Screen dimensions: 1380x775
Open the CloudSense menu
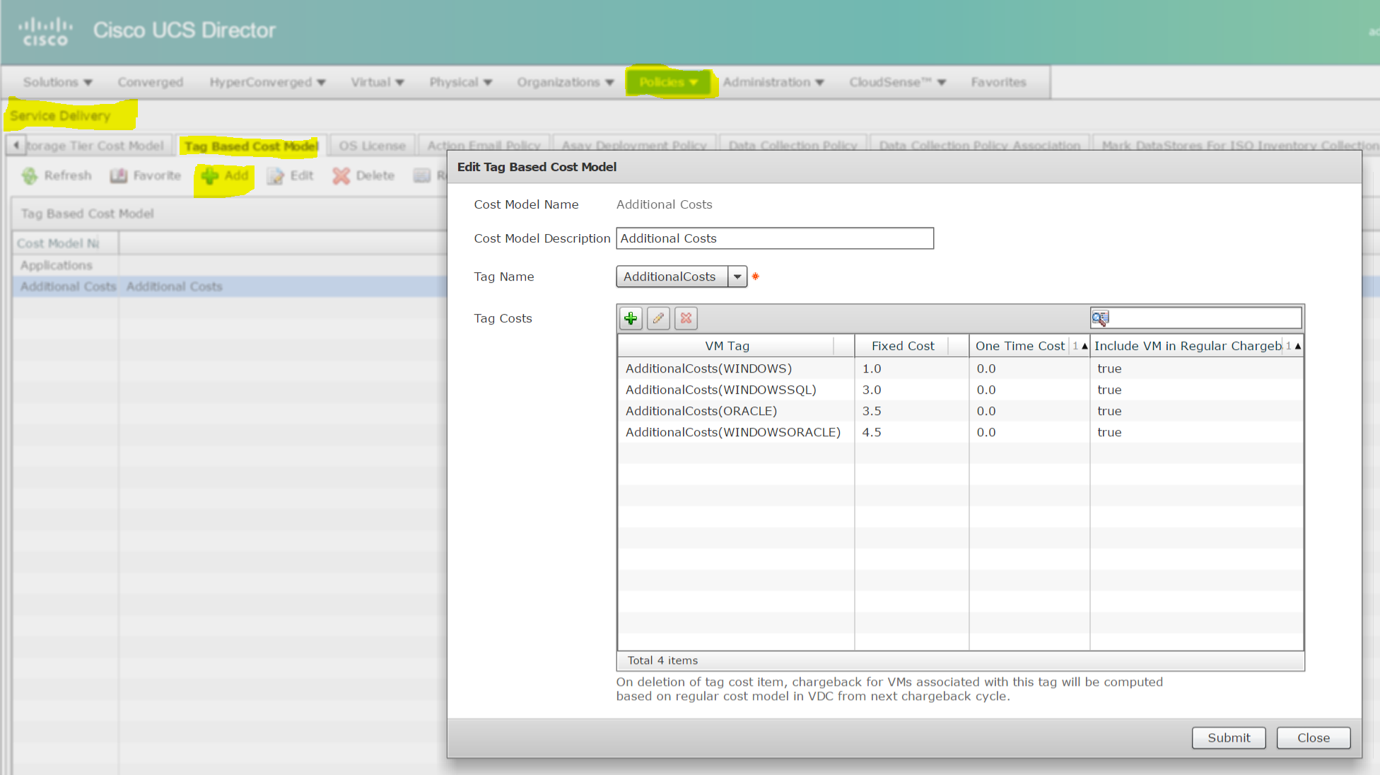[898, 82]
